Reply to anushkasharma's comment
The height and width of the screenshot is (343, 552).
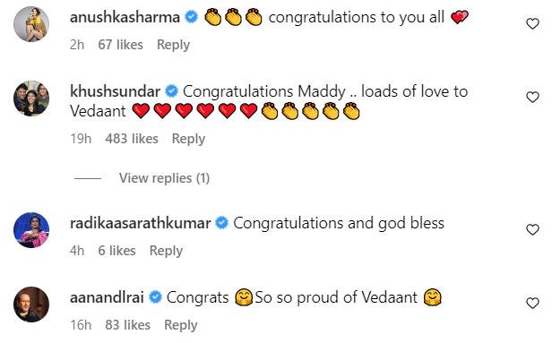pos(173,45)
